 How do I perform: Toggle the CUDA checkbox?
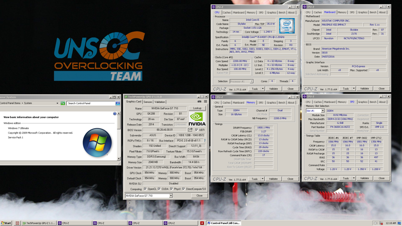point(159,189)
